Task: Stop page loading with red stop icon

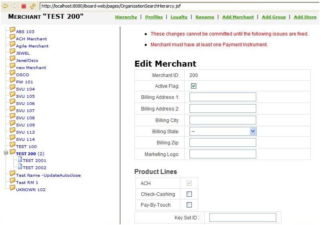Action: point(24,6)
